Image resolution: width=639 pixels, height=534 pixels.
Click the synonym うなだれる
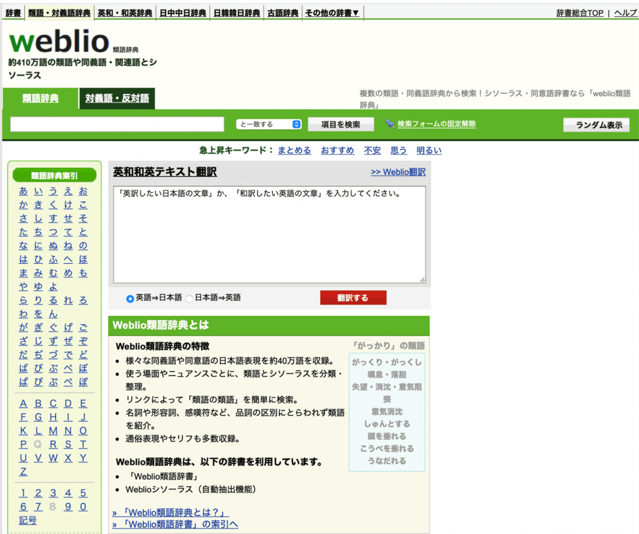tap(387, 461)
